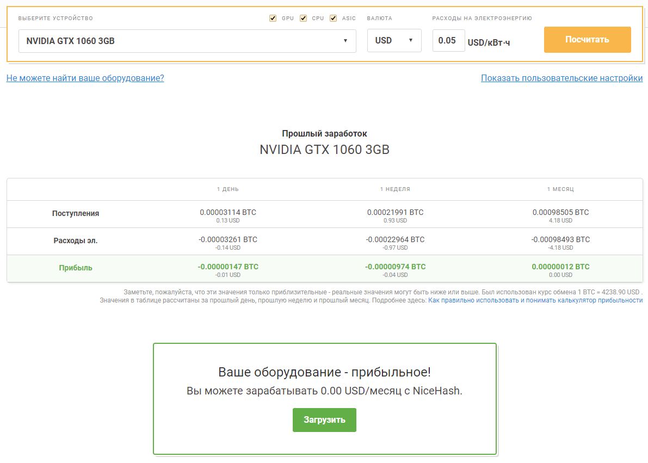Image resolution: width=648 pixels, height=463 pixels.
Task: Click monthly profit value 0.00000012 BTC
Action: 560,267
